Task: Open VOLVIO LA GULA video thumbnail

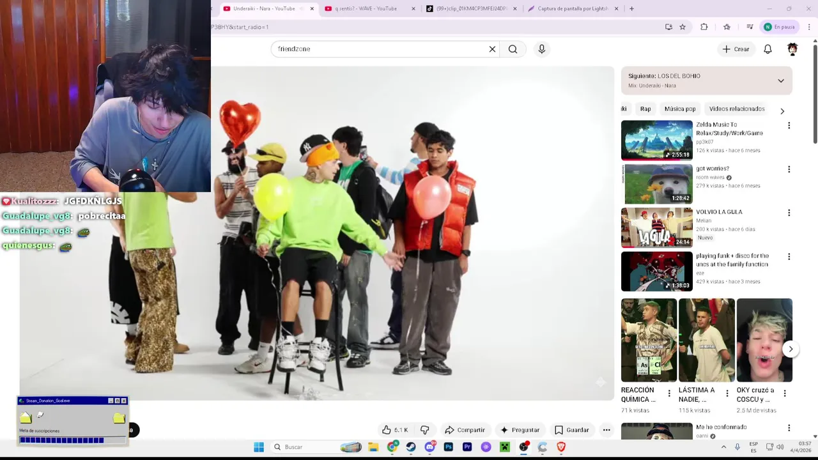Action: click(x=656, y=227)
